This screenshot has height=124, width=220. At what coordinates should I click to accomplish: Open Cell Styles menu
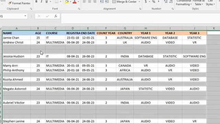pyautogui.click(x=210, y=3)
